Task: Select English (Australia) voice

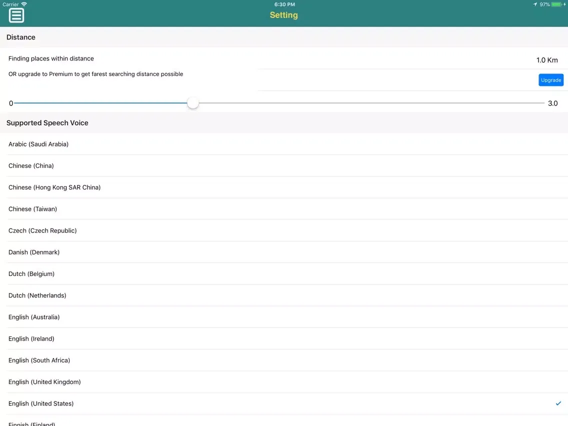Action: (284, 317)
